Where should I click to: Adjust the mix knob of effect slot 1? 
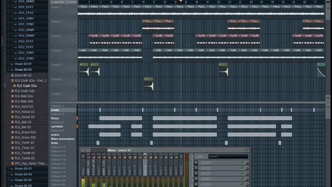[x=247, y=163]
